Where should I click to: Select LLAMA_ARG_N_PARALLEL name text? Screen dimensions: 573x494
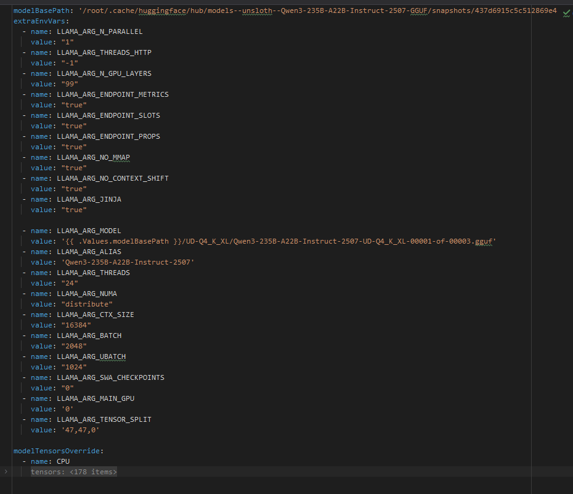pos(100,32)
